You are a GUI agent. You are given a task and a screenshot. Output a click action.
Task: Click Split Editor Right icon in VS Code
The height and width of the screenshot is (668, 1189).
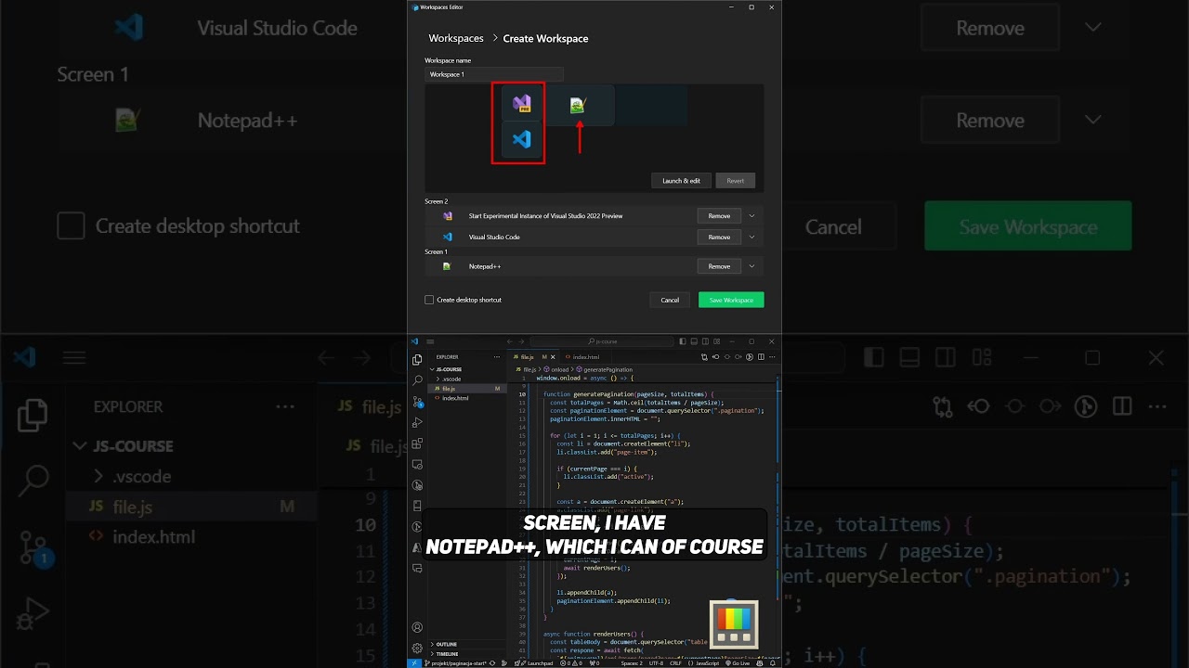(x=761, y=356)
